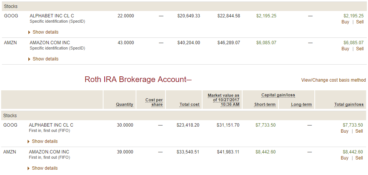Select GOOG ticker in the top stocks table

(x=11, y=16)
